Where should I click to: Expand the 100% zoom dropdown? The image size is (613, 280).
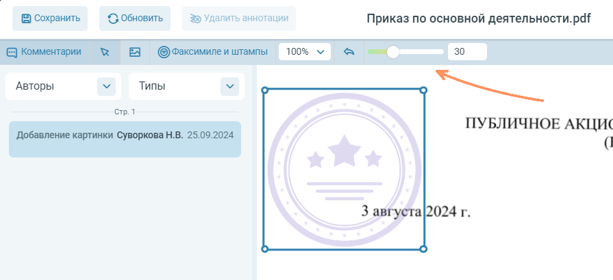(304, 52)
